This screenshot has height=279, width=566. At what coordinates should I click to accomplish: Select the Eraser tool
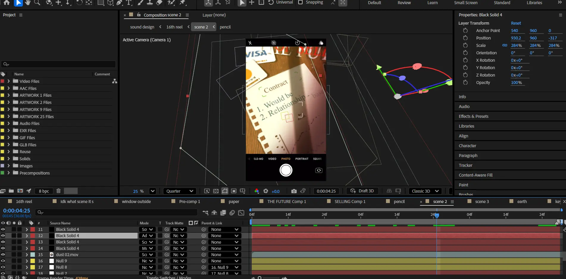pos(160,3)
